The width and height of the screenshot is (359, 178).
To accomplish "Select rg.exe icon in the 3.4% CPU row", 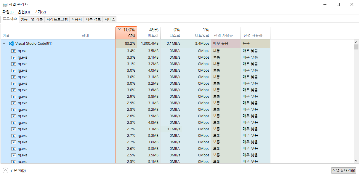I will [14, 51].
